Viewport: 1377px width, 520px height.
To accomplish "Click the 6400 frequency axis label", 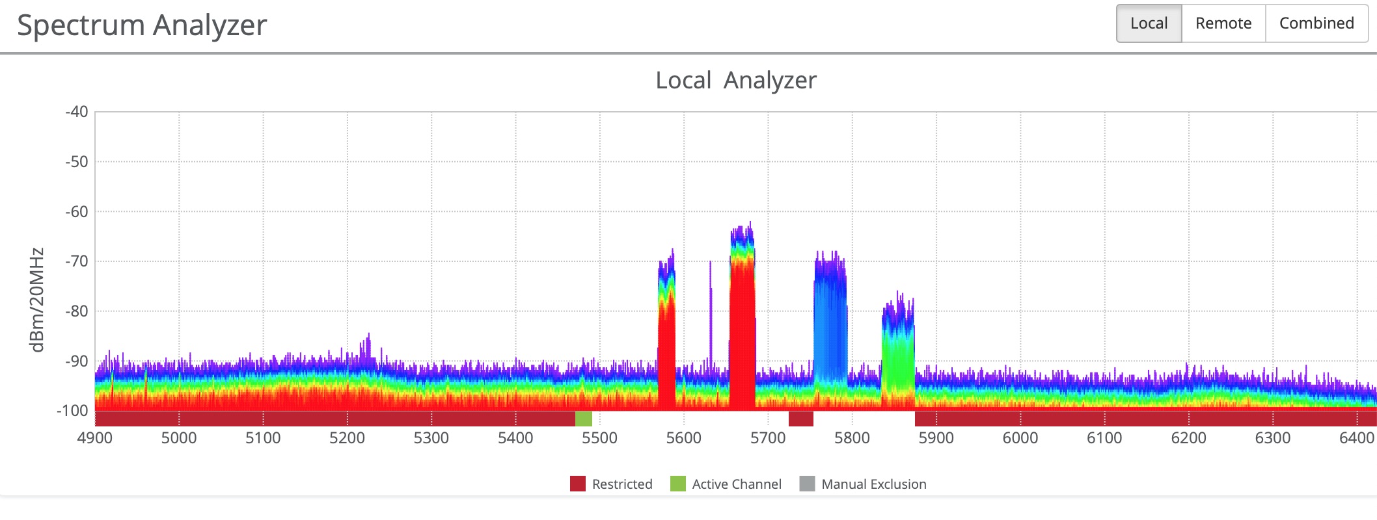I will click(x=1357, y=438).
